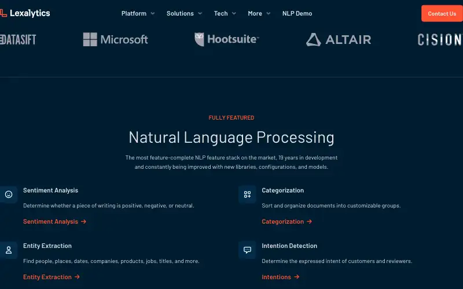This screenshot has height=289, width=463.
Task: Expand the More chevron arrow
Action: pos(269,13)
